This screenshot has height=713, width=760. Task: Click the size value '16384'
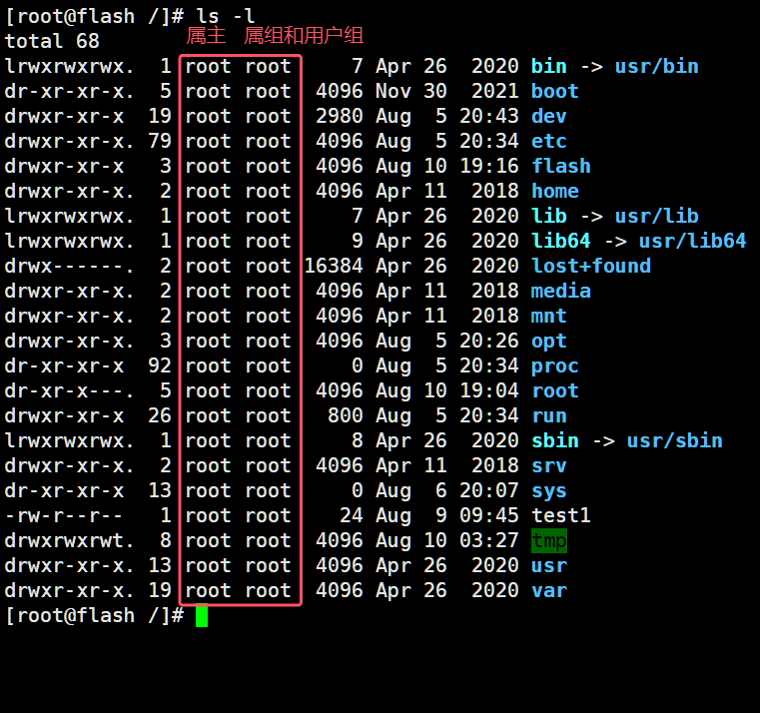(334, 266)
